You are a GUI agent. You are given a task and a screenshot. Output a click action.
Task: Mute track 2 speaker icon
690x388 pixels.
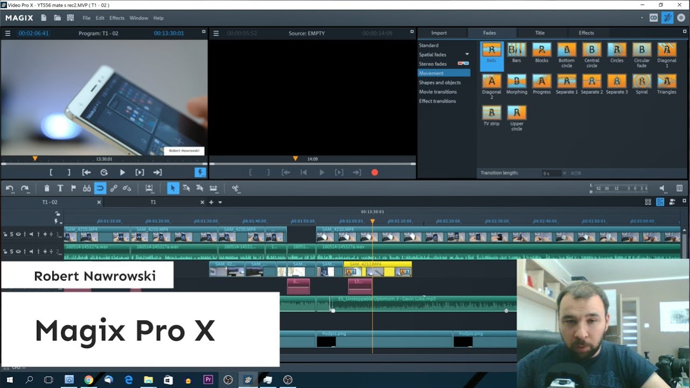coord(31,252)
